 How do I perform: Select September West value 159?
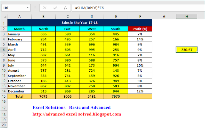pyautogui.click(x=92, y=76)
